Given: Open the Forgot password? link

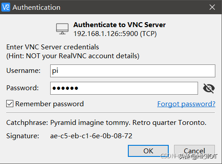Looking at the screenshot, I should pos(186,104).
